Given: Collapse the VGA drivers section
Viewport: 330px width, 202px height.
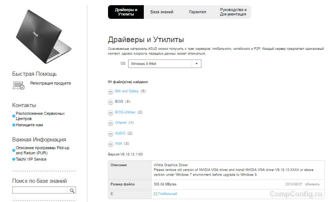Looking at the screenshot, I should (111, 144).
